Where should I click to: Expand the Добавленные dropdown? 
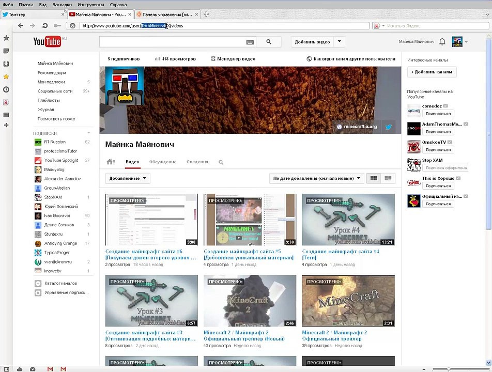tap(127, 178)
